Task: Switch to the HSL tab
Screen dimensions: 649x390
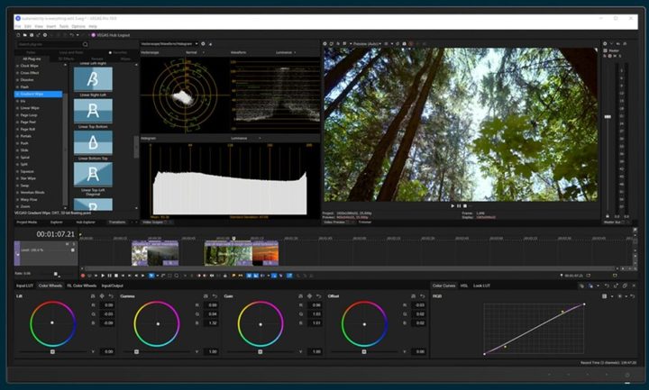Action: pos(463,286)
